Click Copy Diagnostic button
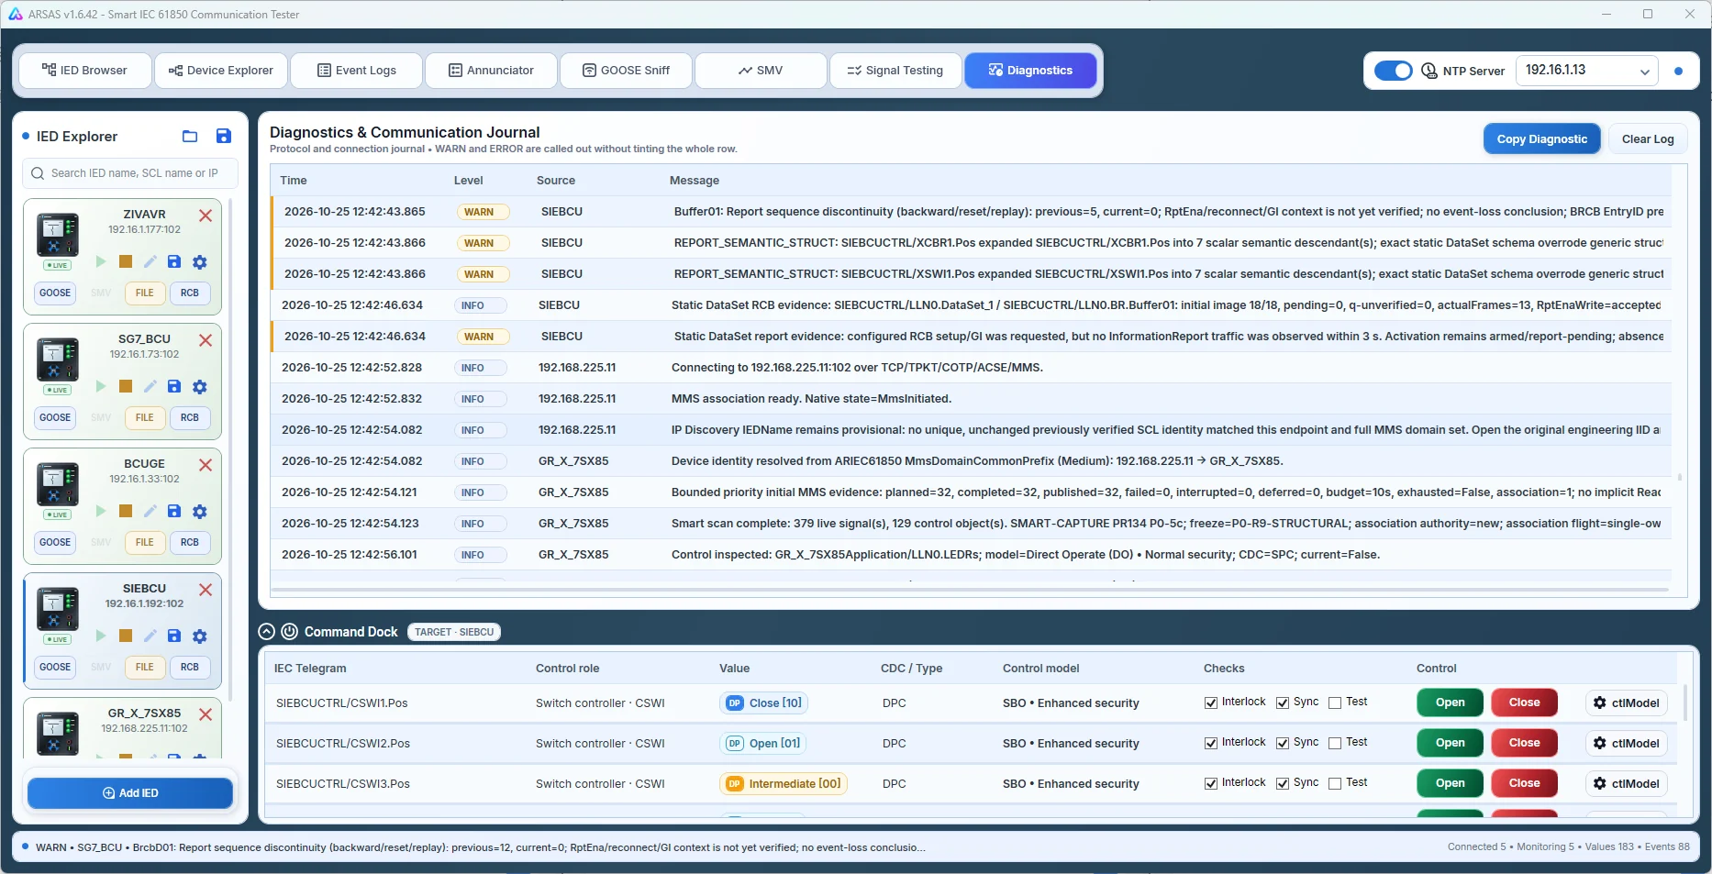The height and width of the screenshot is (874, 1712). point(1542,139)
